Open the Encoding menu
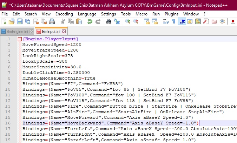The height and width of the screenshot is (143, 237). tap(64, 14)
